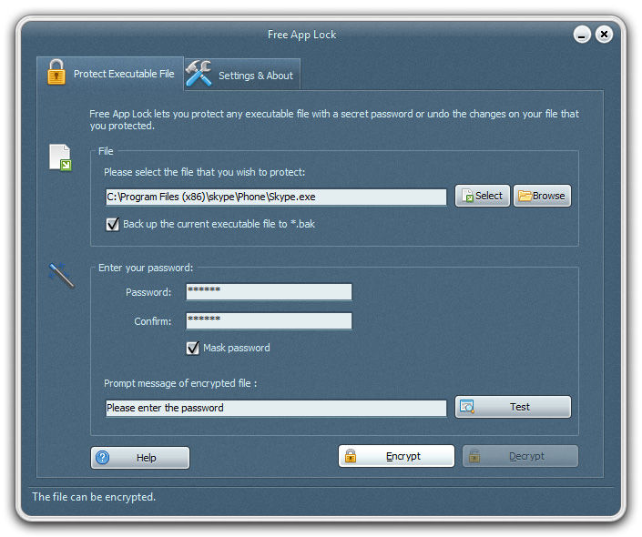Toggle Back up executable to *.bak checkbox
Screen dimensions: 642x537
click(x=113, y=224)
